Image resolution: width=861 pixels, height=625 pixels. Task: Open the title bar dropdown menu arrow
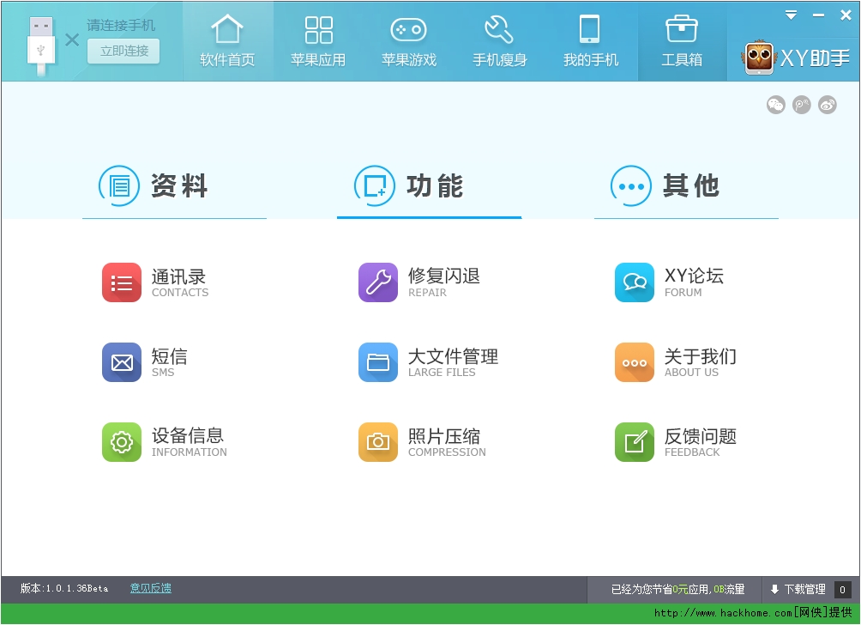(x=791, y=15)
